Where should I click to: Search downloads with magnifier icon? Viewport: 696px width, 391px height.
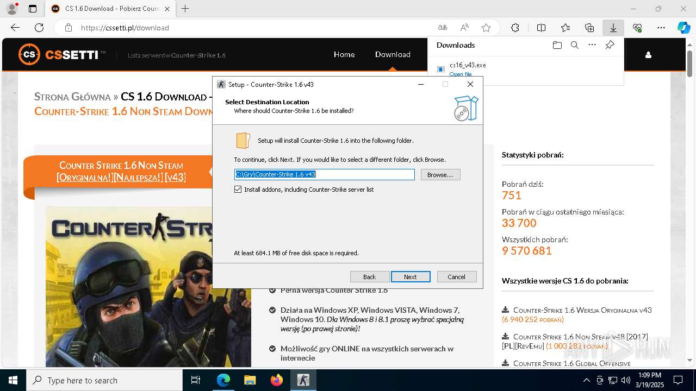coord(574,45)
